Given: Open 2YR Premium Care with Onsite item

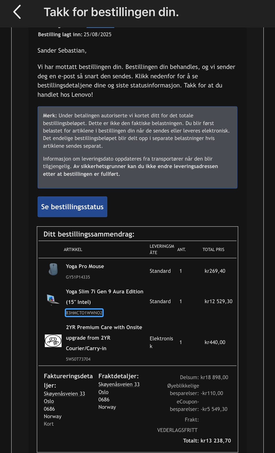Looking at the screenshot, I should click(x=104, y=338).
